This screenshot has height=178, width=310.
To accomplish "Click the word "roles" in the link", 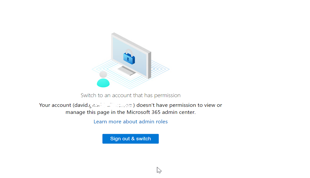I will pyautogui.click(x=161, y=122).
